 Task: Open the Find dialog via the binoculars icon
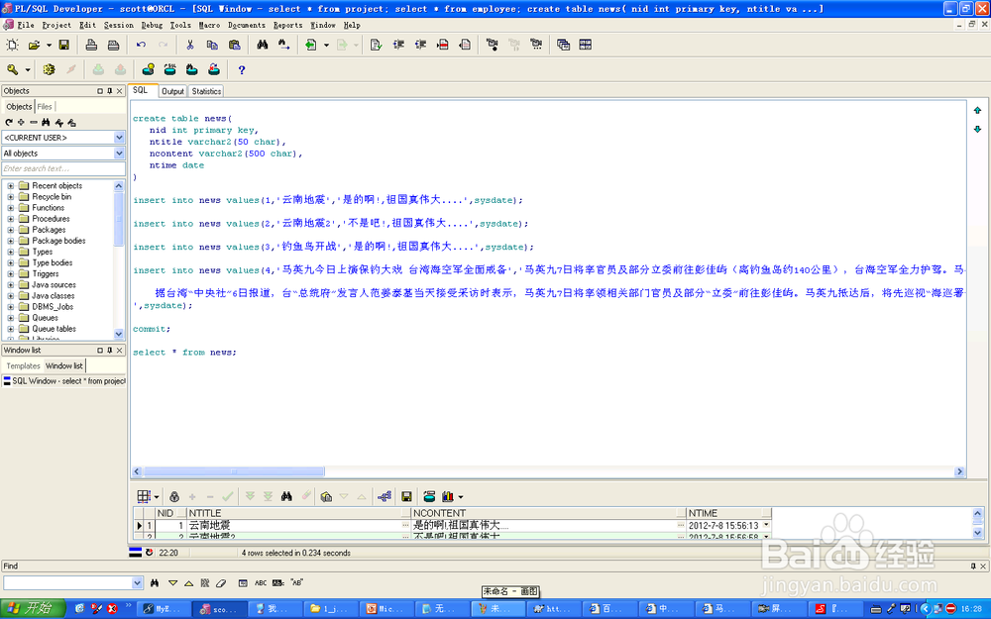tap(261, 45)
